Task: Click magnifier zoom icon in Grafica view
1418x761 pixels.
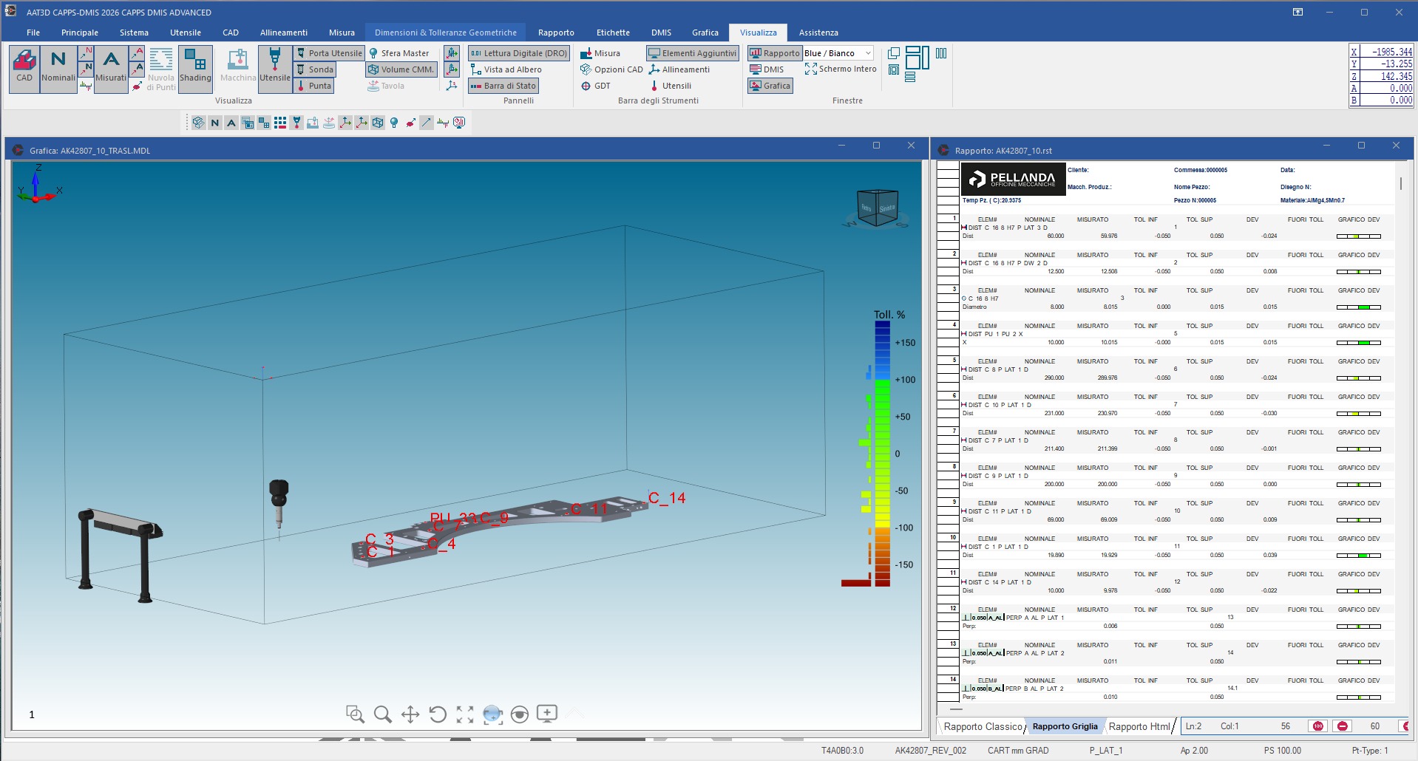Action: [x=382, y=714]
